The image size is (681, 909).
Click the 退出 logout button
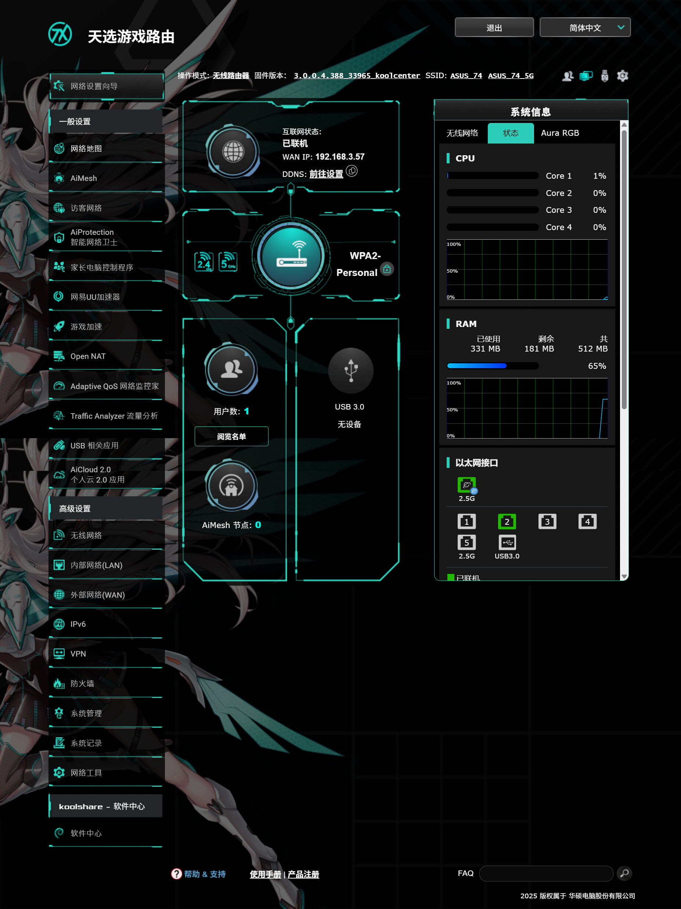494,28
